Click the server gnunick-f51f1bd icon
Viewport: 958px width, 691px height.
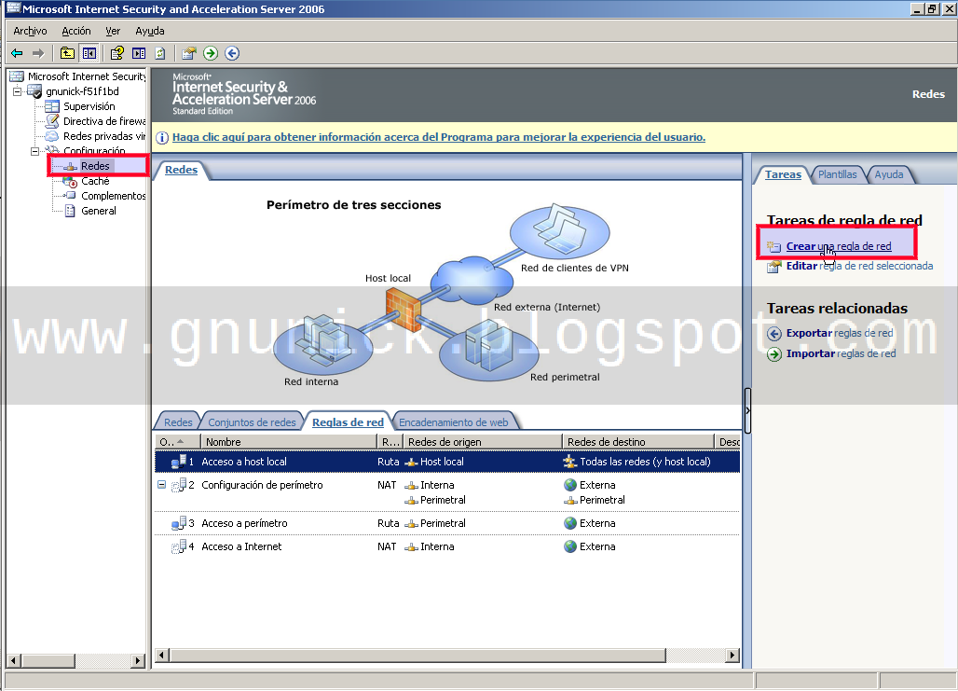pos(34,91)
